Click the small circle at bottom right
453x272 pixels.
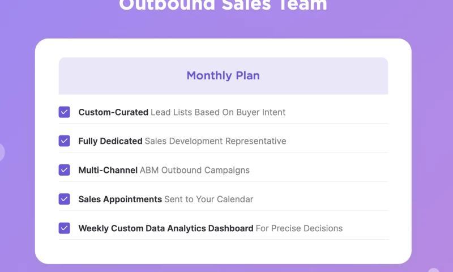tap(433, 270)
